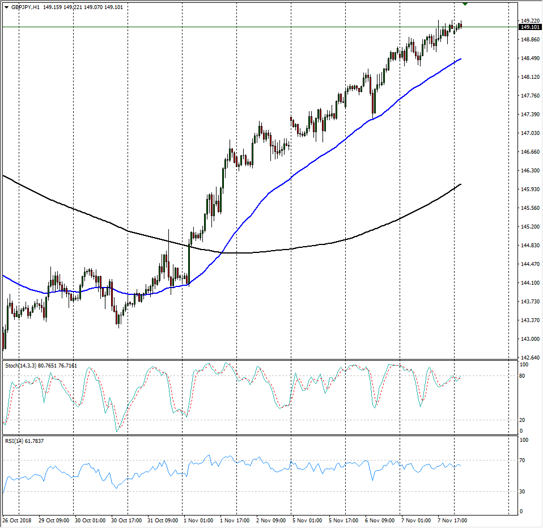Click the Stochastic 80 level label
The height and width of the screenshot is (528, 543).
tap(524, 376)
